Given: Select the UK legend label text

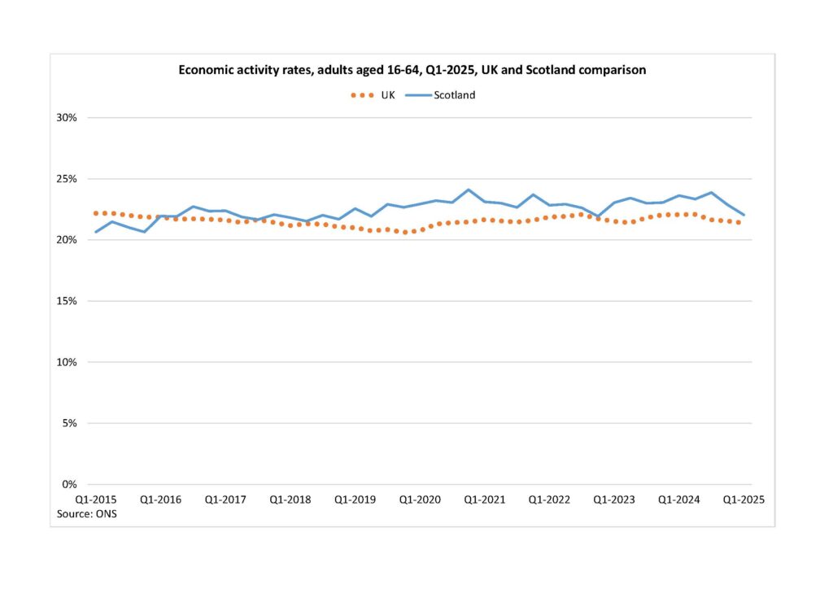Looking at the screenshot, I should point(388,95).
